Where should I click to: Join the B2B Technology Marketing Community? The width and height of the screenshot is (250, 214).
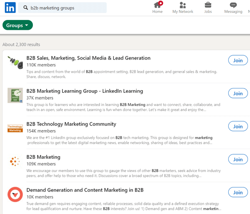pyautogui.click(x=238, y=126)
